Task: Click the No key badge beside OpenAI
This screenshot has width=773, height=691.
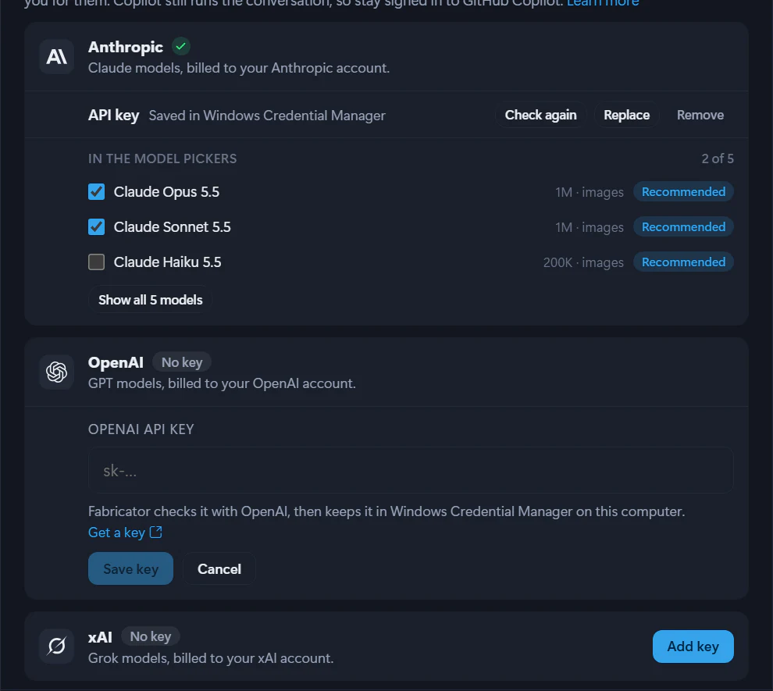Action: tap(182, 362)
